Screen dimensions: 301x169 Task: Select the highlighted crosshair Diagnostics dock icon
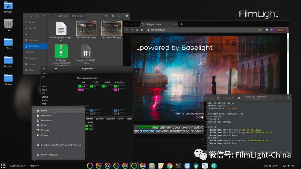(x=134, y=166)
